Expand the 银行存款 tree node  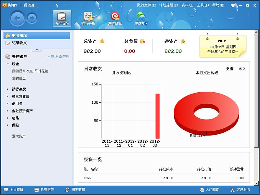coord(8,89)
